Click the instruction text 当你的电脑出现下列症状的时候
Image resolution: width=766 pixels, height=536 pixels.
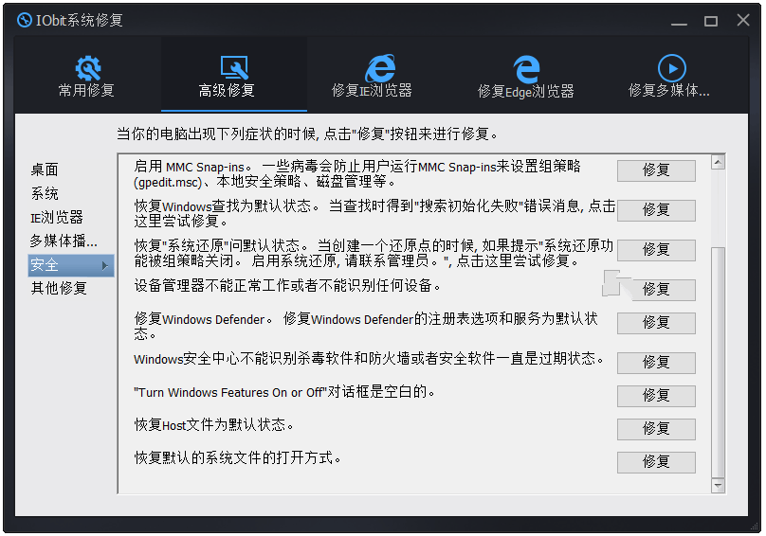(306, 134)
